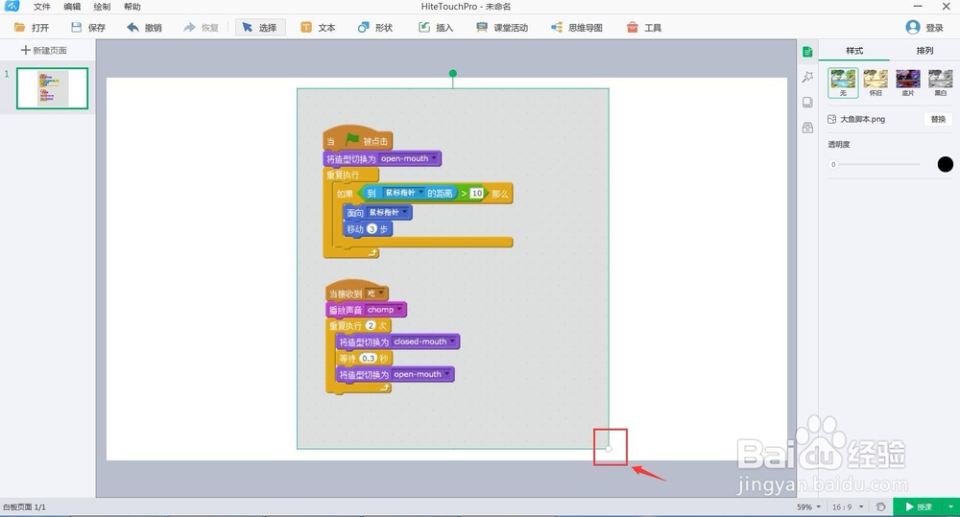The image size is (960, 517).
Task: Click the 保存 save toolbar button
Action: point(88,28)
